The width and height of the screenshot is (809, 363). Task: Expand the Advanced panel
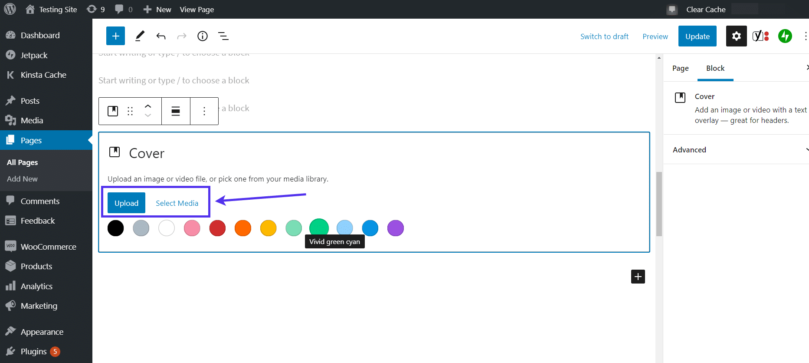coord(737,150)
